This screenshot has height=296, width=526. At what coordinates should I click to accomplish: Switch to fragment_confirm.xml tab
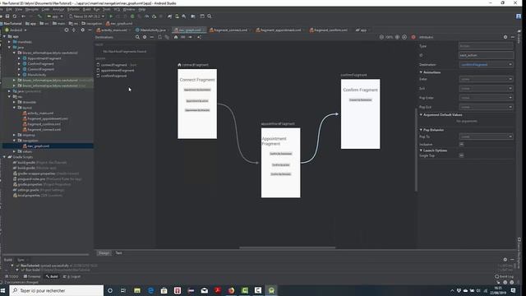(x=329, y=30)
